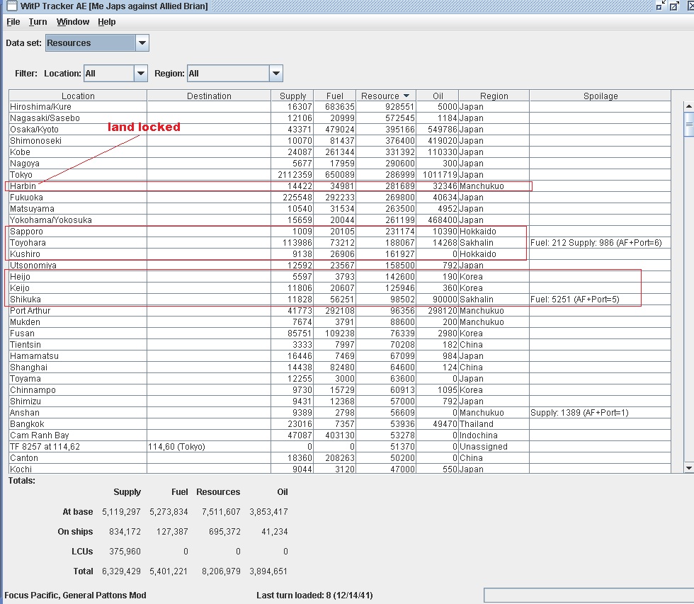Select the Keijo row
Image resolution: width=694 pixels, height=604 pixels.
coord(339,288)
